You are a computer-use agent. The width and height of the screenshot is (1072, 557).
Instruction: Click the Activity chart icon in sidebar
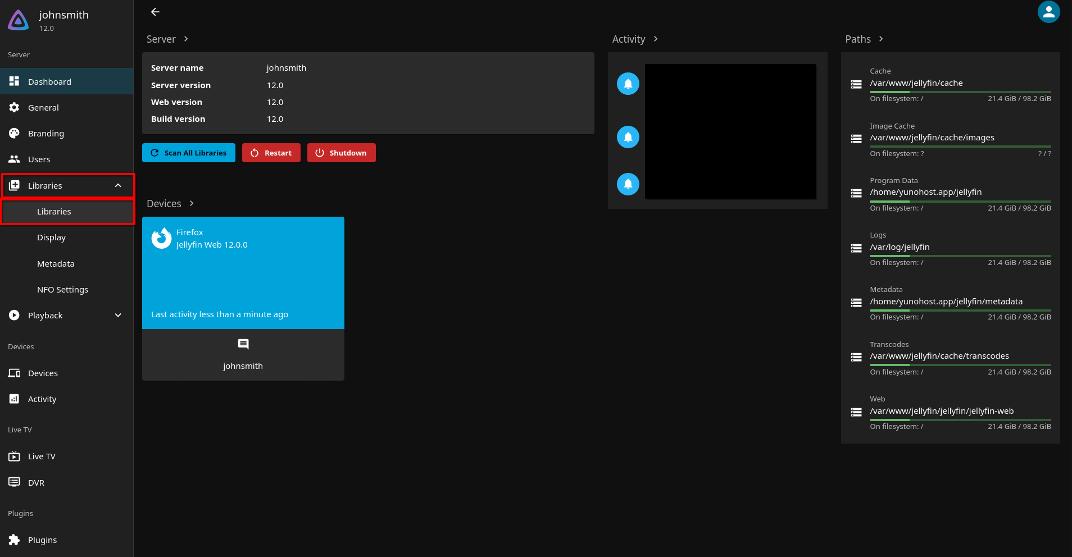click(14, 399)
